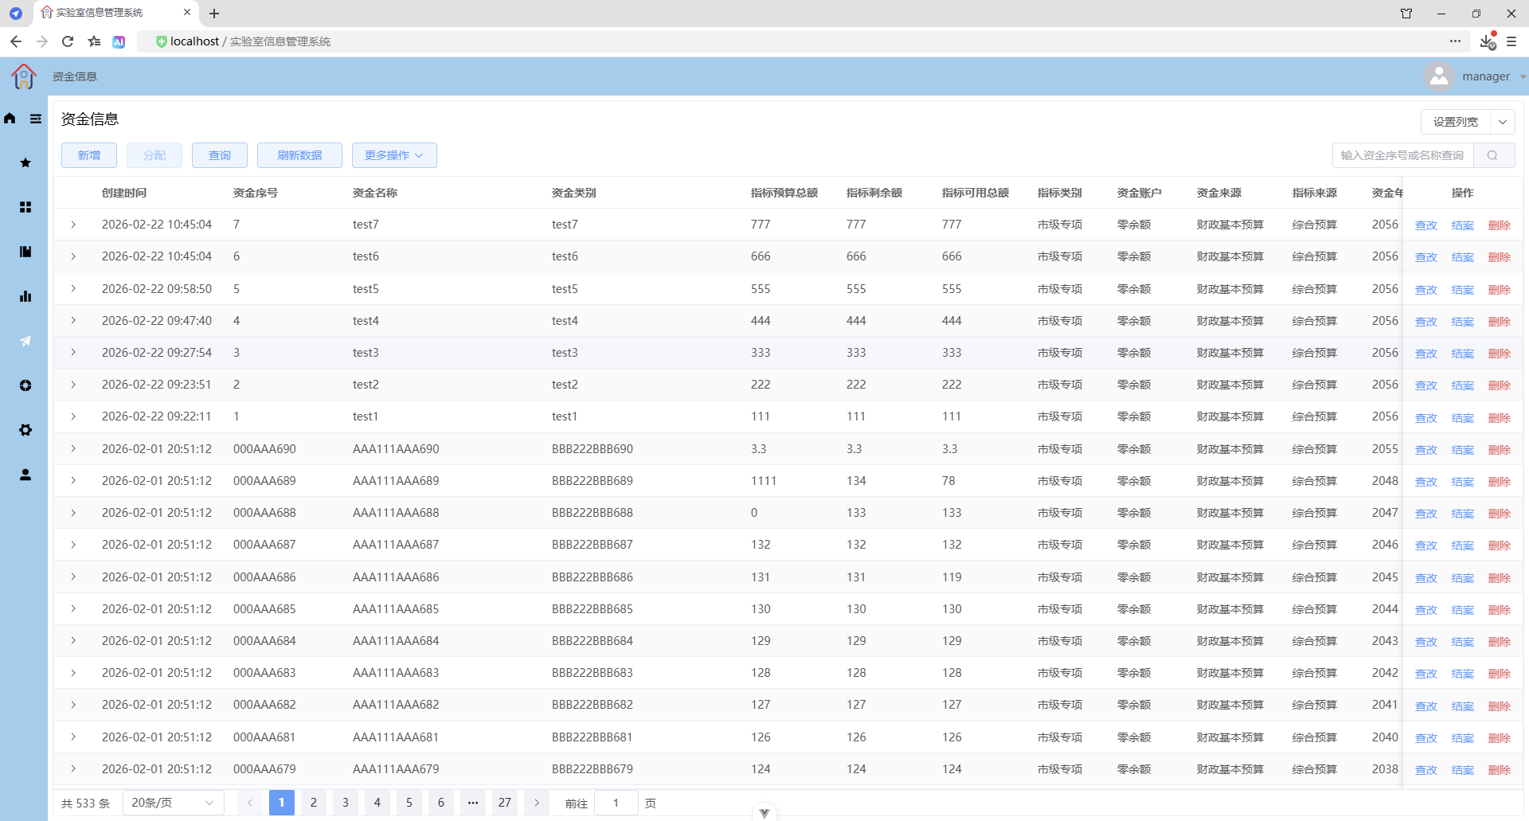Sort by 创建时间 column header
The height and width of the screenshot is (821, 1529).
click(124, 193)
